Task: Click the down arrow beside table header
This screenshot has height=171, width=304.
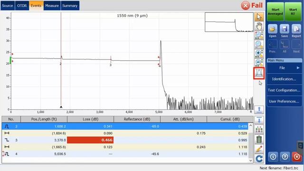Action: 259,120
